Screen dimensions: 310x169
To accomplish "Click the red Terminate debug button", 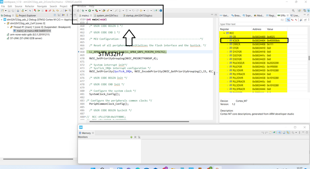I will point(46,11).
